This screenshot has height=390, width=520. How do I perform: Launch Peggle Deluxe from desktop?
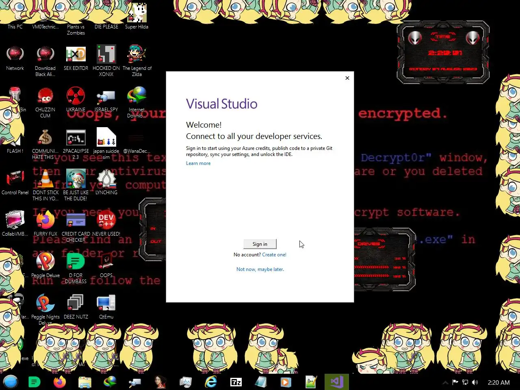pyautogui.click(x=45, y=265)
